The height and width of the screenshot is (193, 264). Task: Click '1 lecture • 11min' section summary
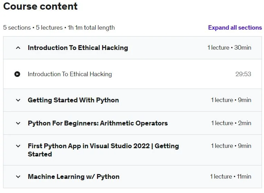point(231,176)
